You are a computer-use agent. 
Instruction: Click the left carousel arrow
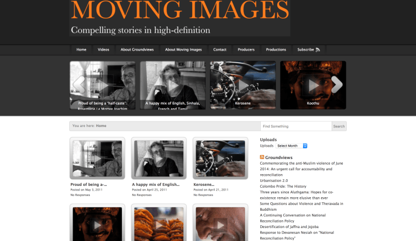79,85
